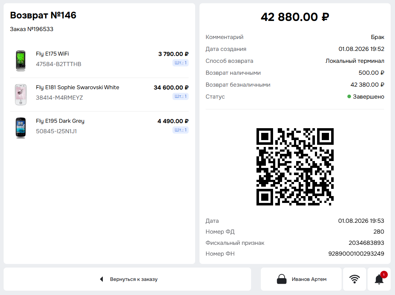Select the Fly E175 WiFi item name
This screenshot has width=395, height=295.
[52, 54]
